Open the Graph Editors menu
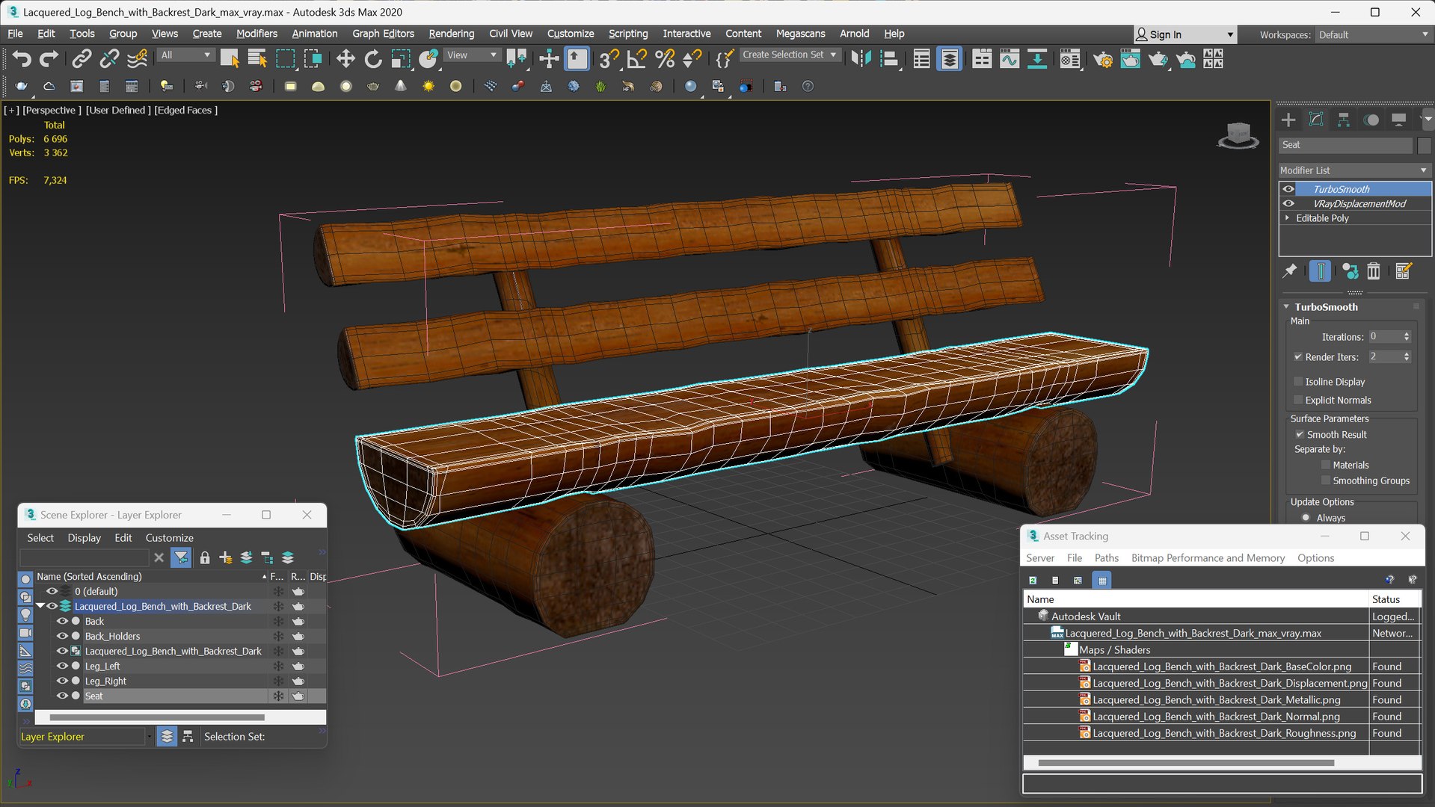 click(383, 34)
